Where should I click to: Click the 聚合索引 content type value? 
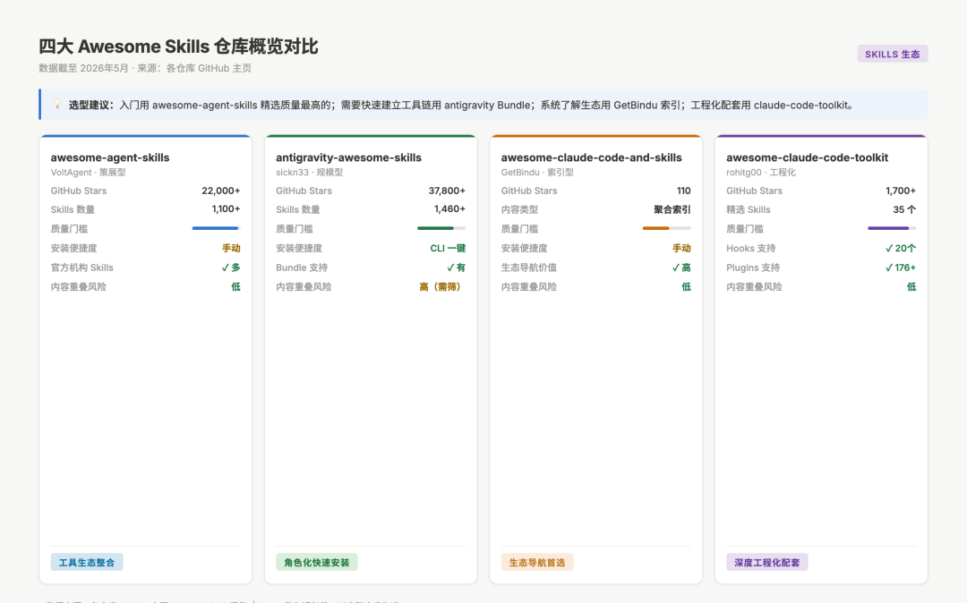point(672,210)
